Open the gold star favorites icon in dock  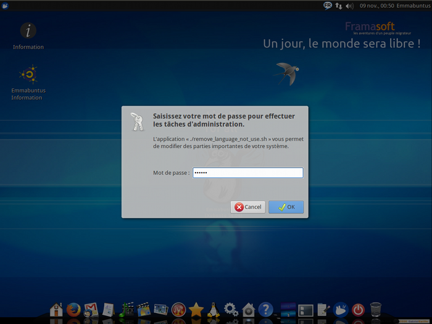[x=196, y=309]
